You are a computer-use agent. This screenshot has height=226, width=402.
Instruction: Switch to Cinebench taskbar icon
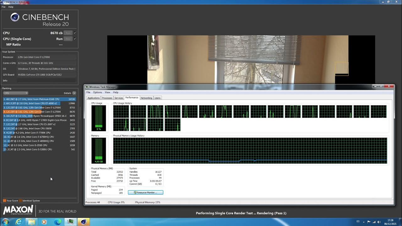click(x=83, y=222)
